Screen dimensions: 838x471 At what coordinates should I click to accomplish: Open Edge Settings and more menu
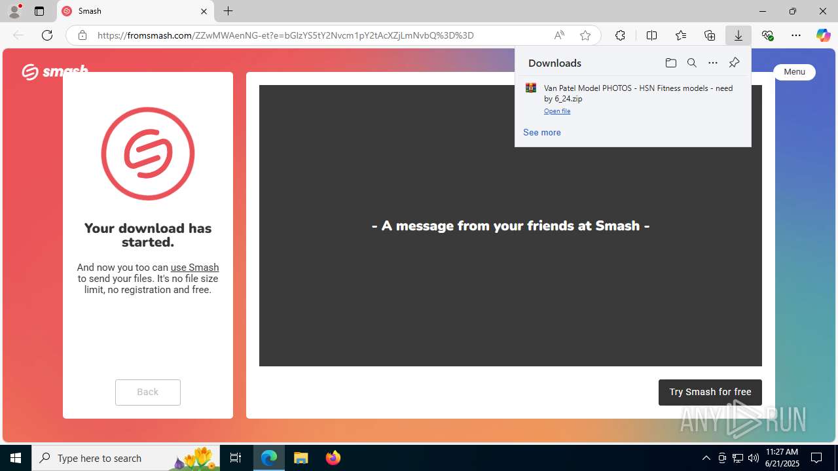tap(796, 35)
